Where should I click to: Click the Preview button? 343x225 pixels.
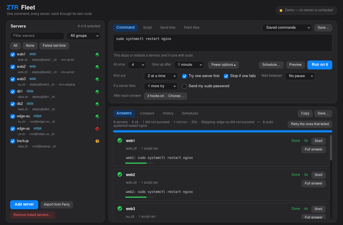[x=295, y=65]
